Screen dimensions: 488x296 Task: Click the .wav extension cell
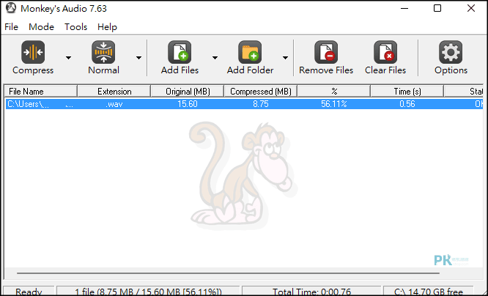114,104
